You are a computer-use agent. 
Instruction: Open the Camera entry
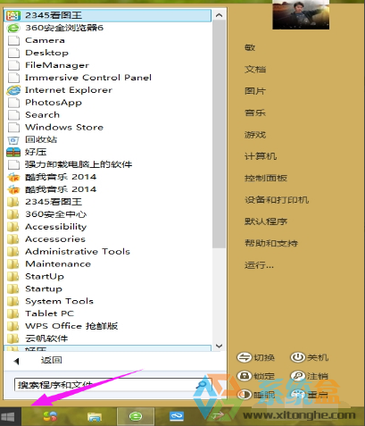(x=108, y=40)
